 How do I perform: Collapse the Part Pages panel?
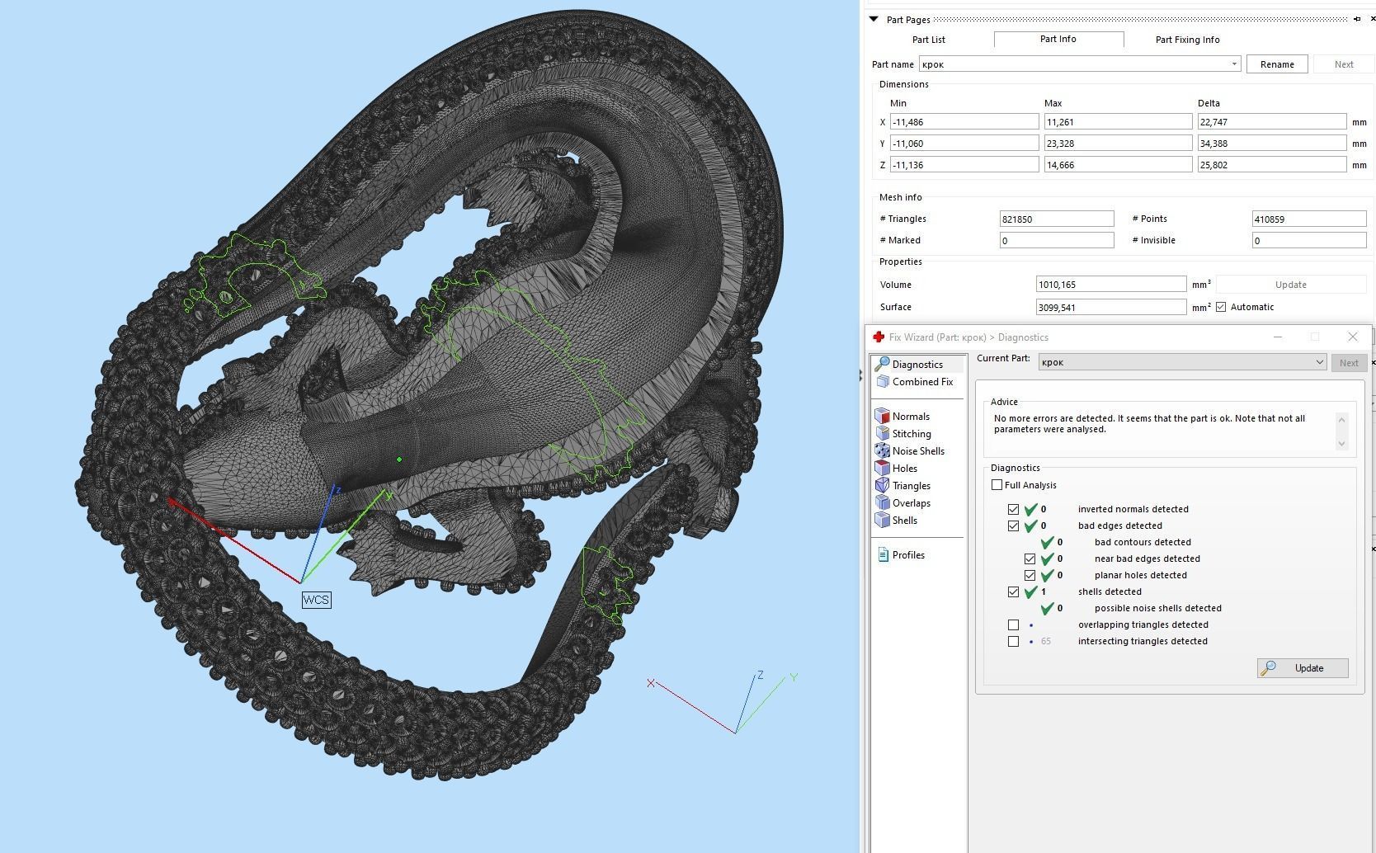(874, 19)
